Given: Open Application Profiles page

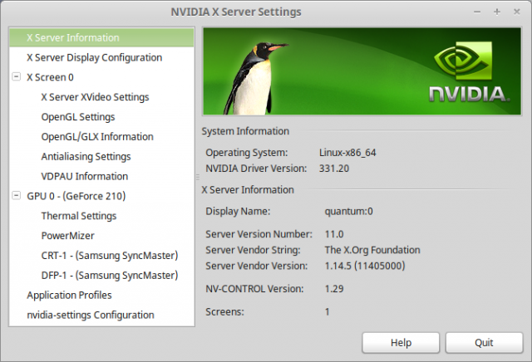Looking at the screenshot, I should 69,295.
